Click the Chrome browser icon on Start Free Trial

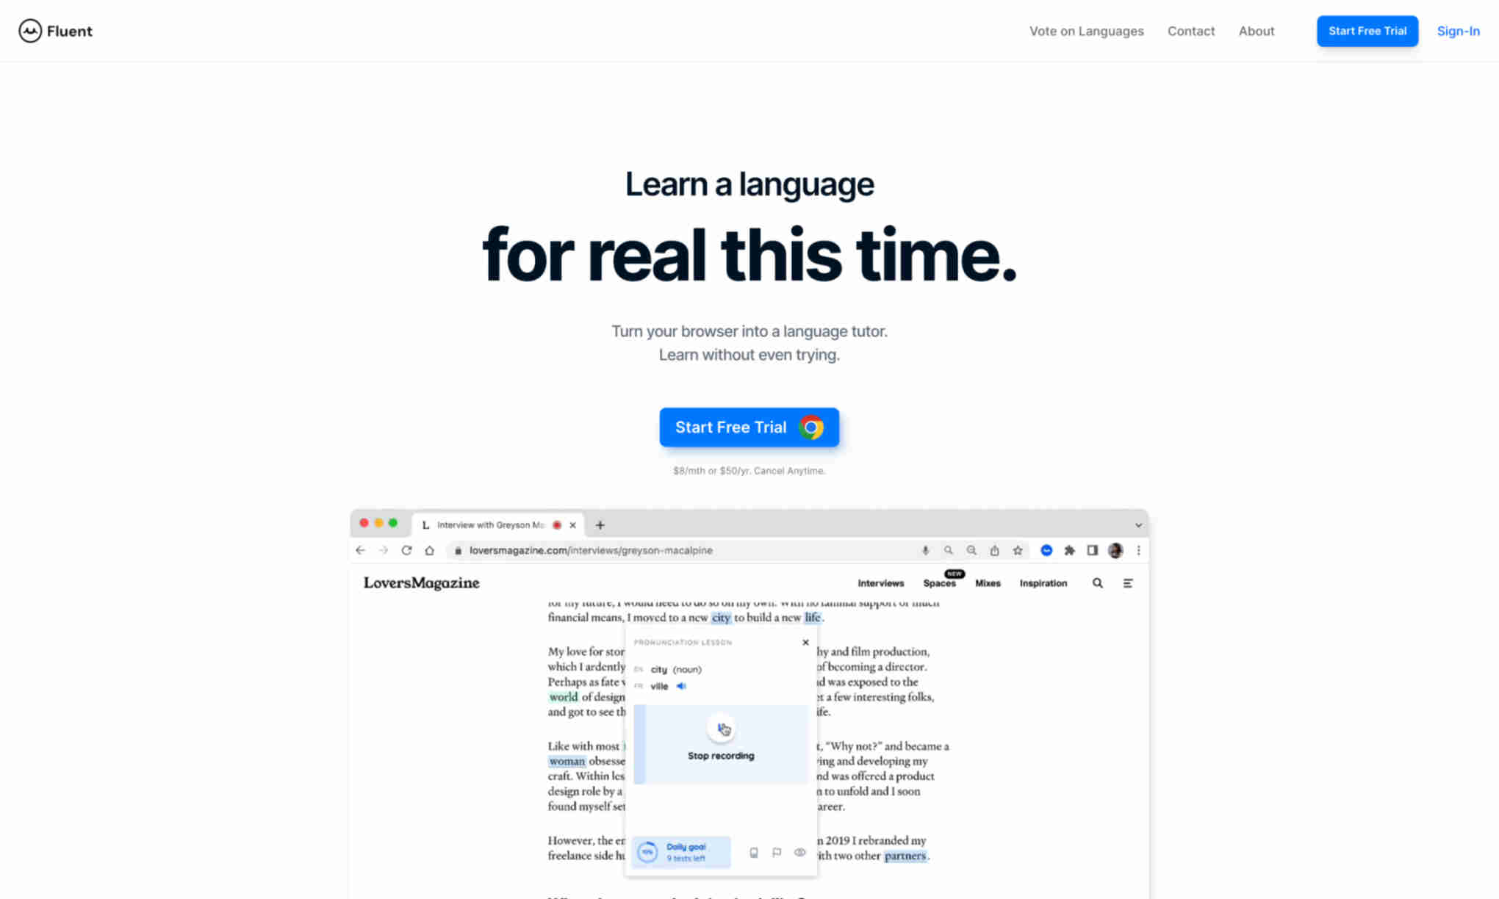[813, 427]
